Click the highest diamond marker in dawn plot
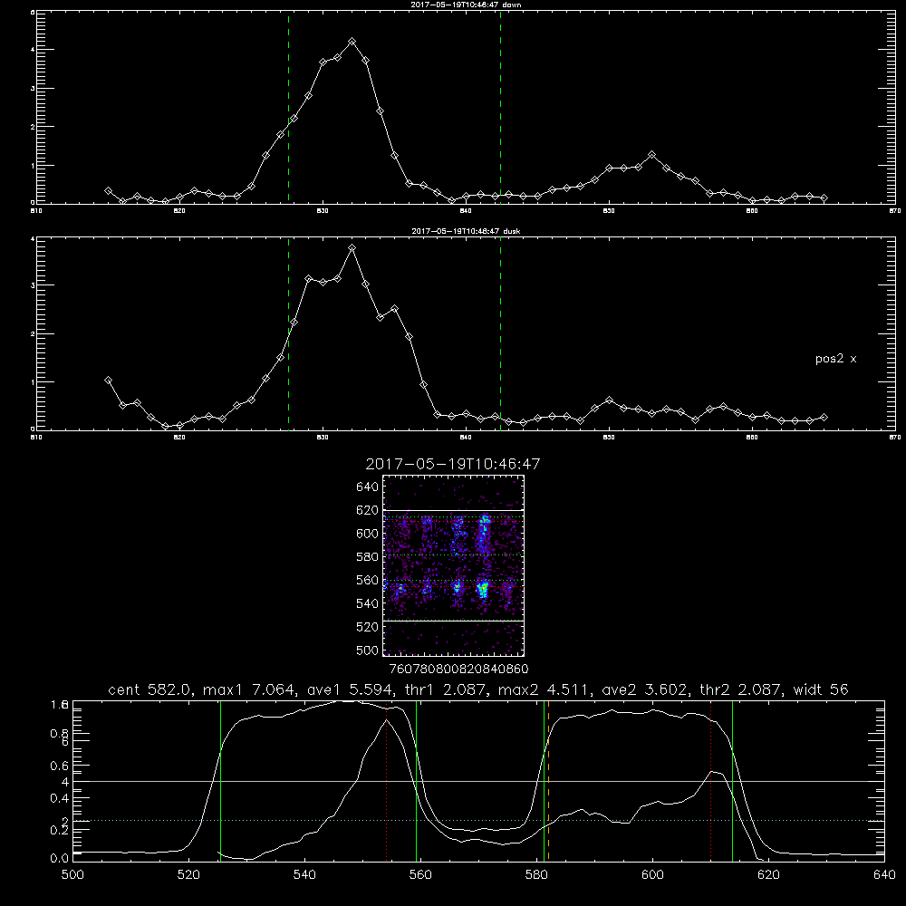This screenshot has height=906, width=906. click(x=352, y=42)
